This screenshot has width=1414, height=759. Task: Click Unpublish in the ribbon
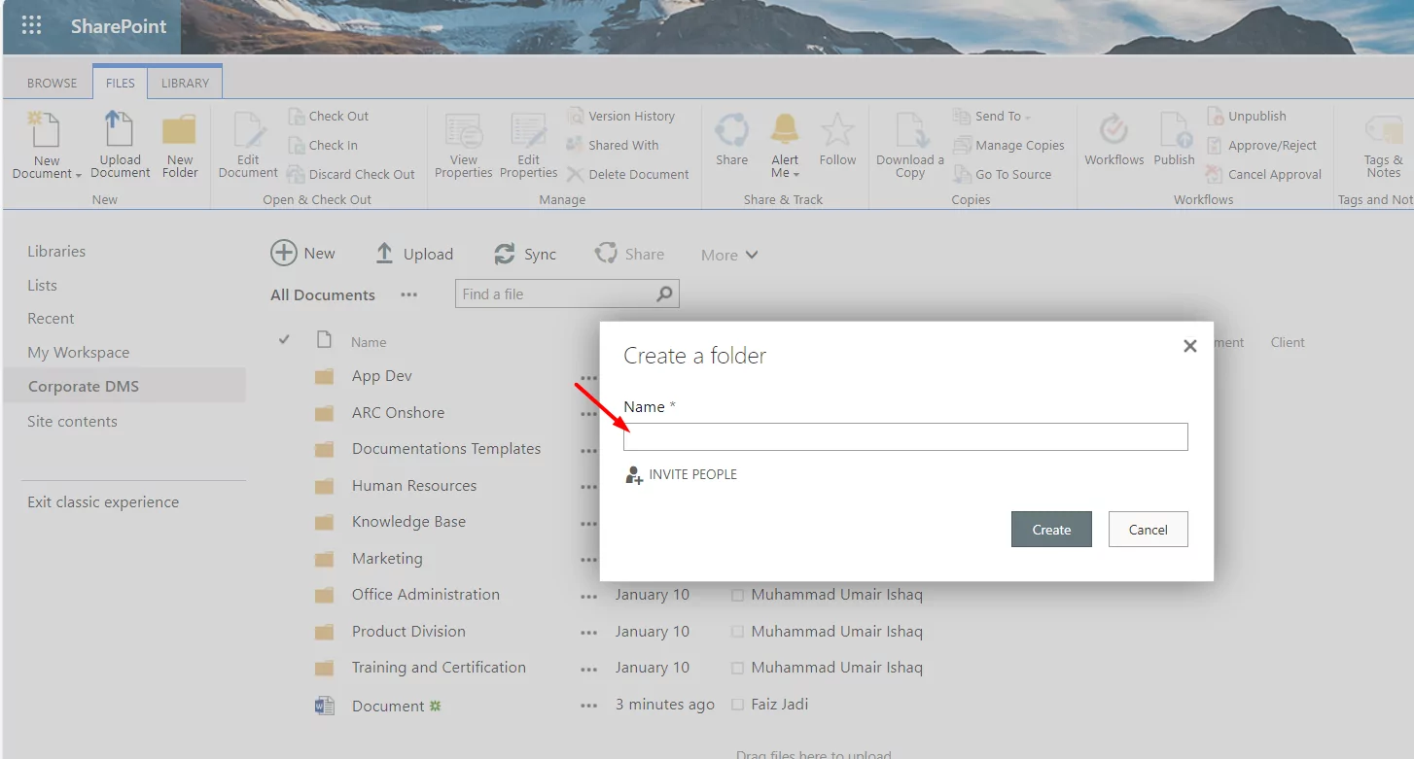point(1246,116)
